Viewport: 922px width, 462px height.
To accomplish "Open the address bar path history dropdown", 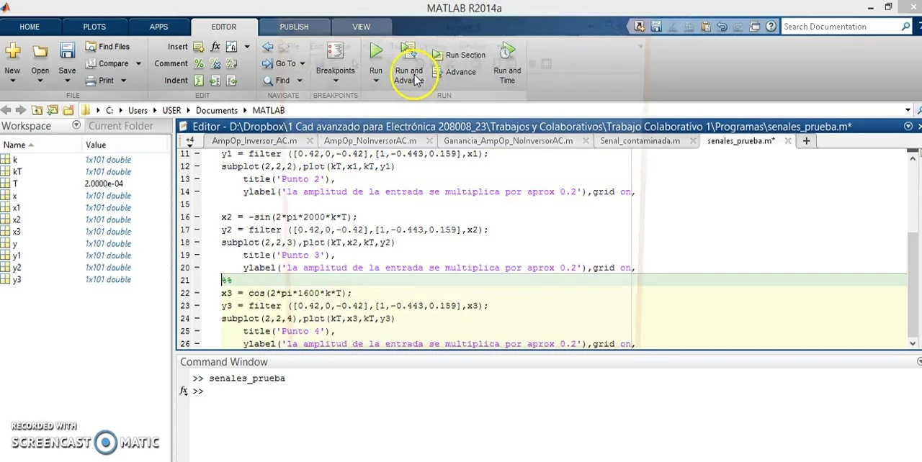I will [908, 110].
